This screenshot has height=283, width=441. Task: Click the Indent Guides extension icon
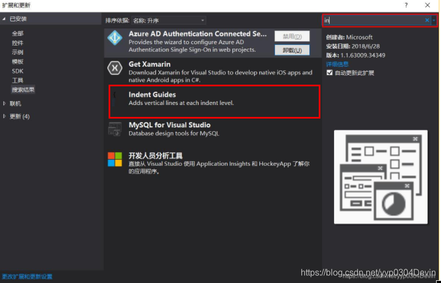[x=114, y=98]
